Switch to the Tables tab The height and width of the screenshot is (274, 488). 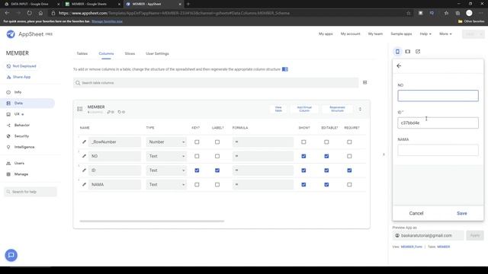[x=82, y=53]
